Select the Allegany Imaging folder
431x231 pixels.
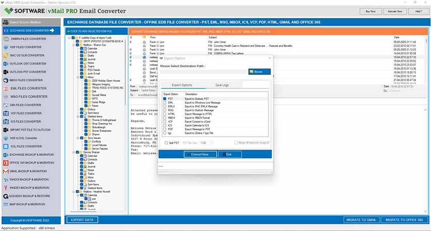(100, 84)
